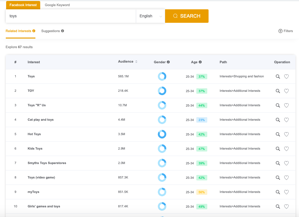This screenshot has height=217, width=299.
Task: Sort by Audience column arrows
Action: click(x=136, y=62)
